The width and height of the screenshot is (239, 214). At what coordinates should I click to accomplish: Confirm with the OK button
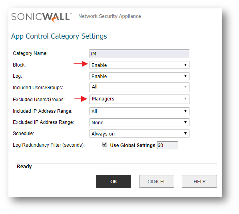(114, 181)
